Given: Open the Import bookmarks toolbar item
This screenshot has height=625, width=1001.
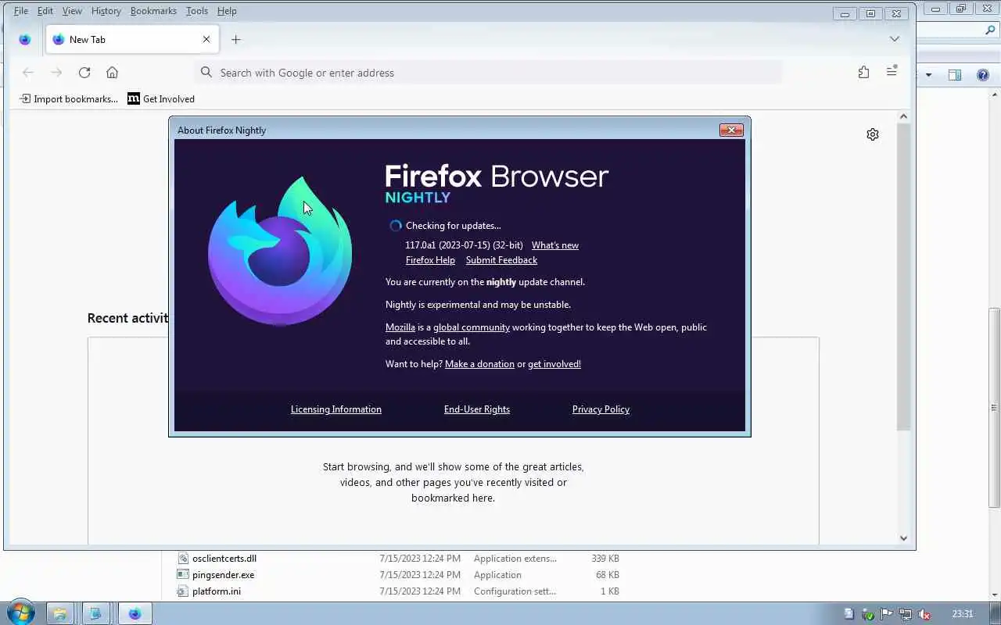Looking at the screenshot, I should pyautogui.click(x=69, y=98).
